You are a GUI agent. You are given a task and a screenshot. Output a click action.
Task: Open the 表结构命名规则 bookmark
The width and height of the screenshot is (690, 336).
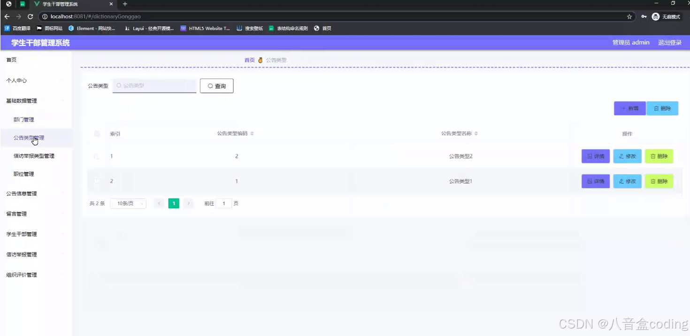[x=288, y=28]
